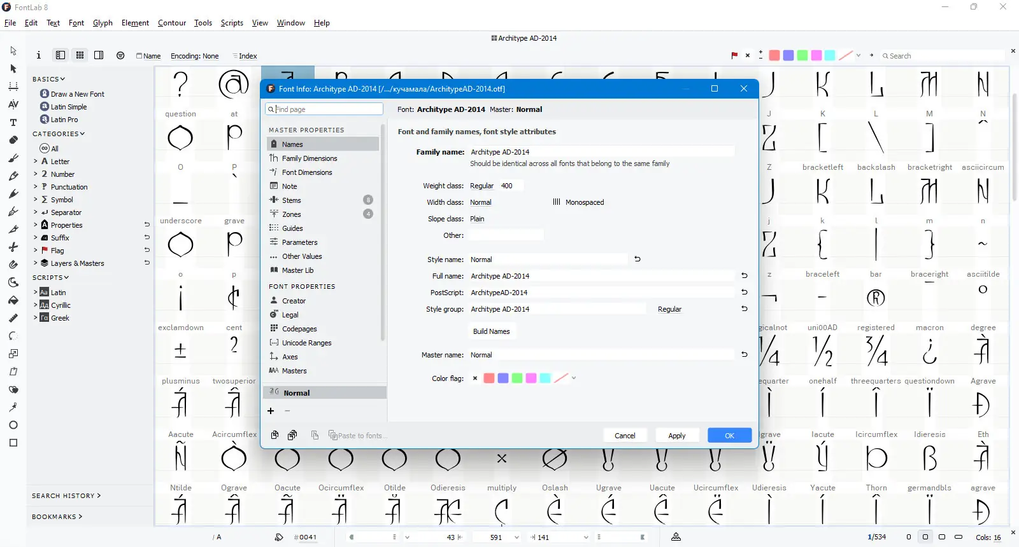Select the Ellipse tool in left toolbar
Screen dimensions: 1019x547
(13, 425)
